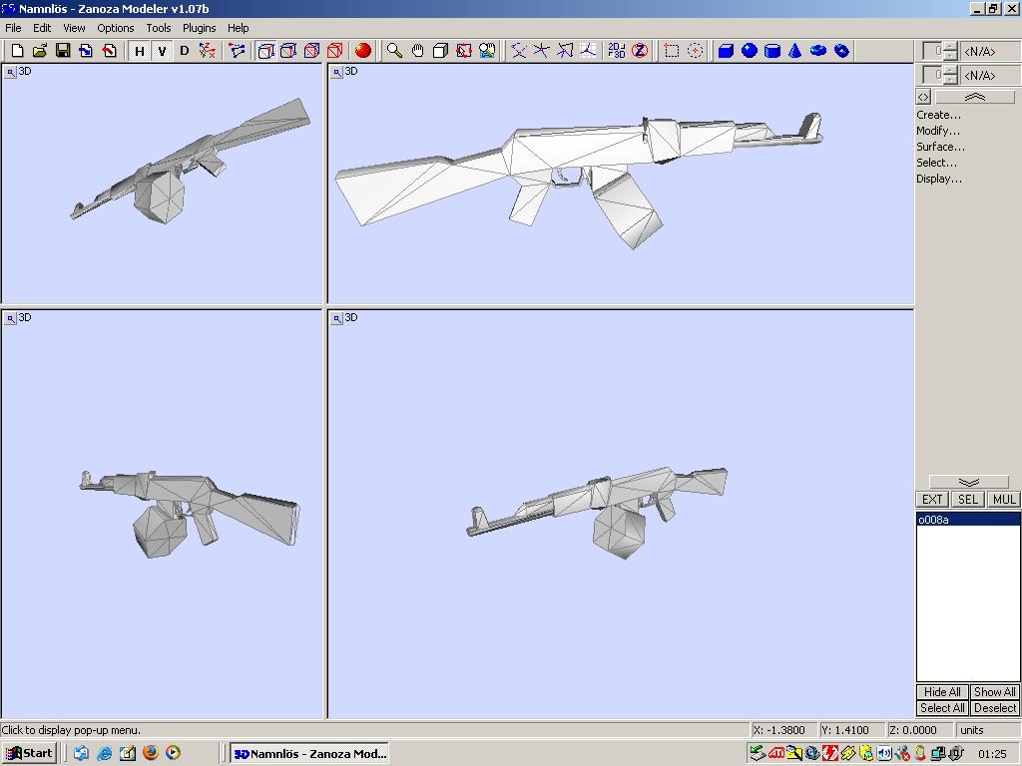Open an existing file via folder icon

(39, 51)
